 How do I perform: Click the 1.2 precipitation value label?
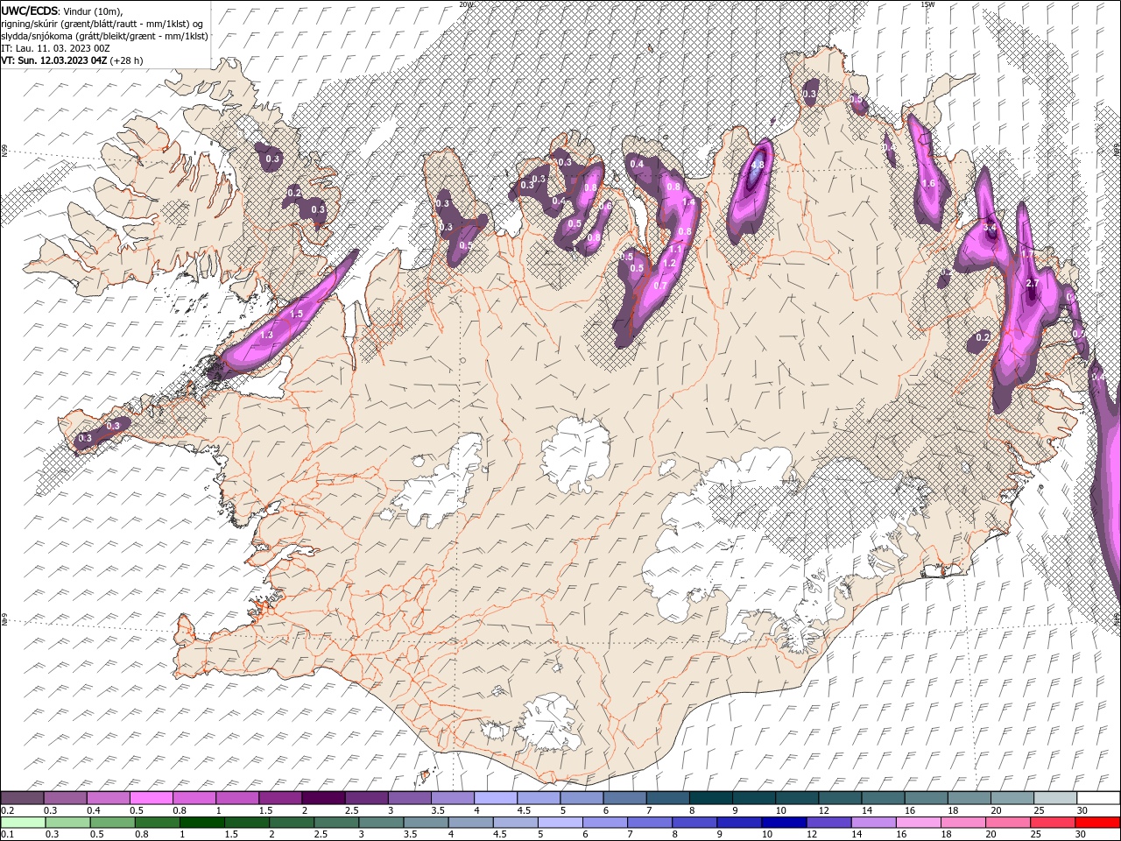click(x=669, y=263)
